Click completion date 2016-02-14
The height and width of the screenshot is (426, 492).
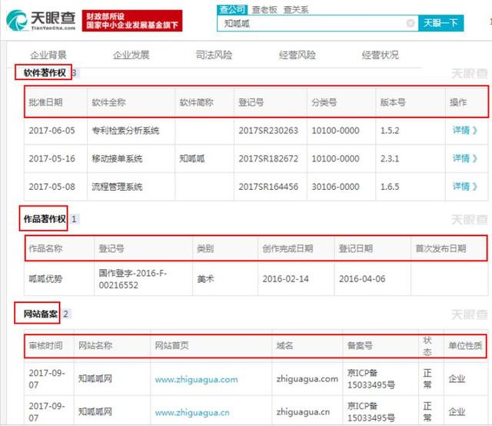pos(285,279)
